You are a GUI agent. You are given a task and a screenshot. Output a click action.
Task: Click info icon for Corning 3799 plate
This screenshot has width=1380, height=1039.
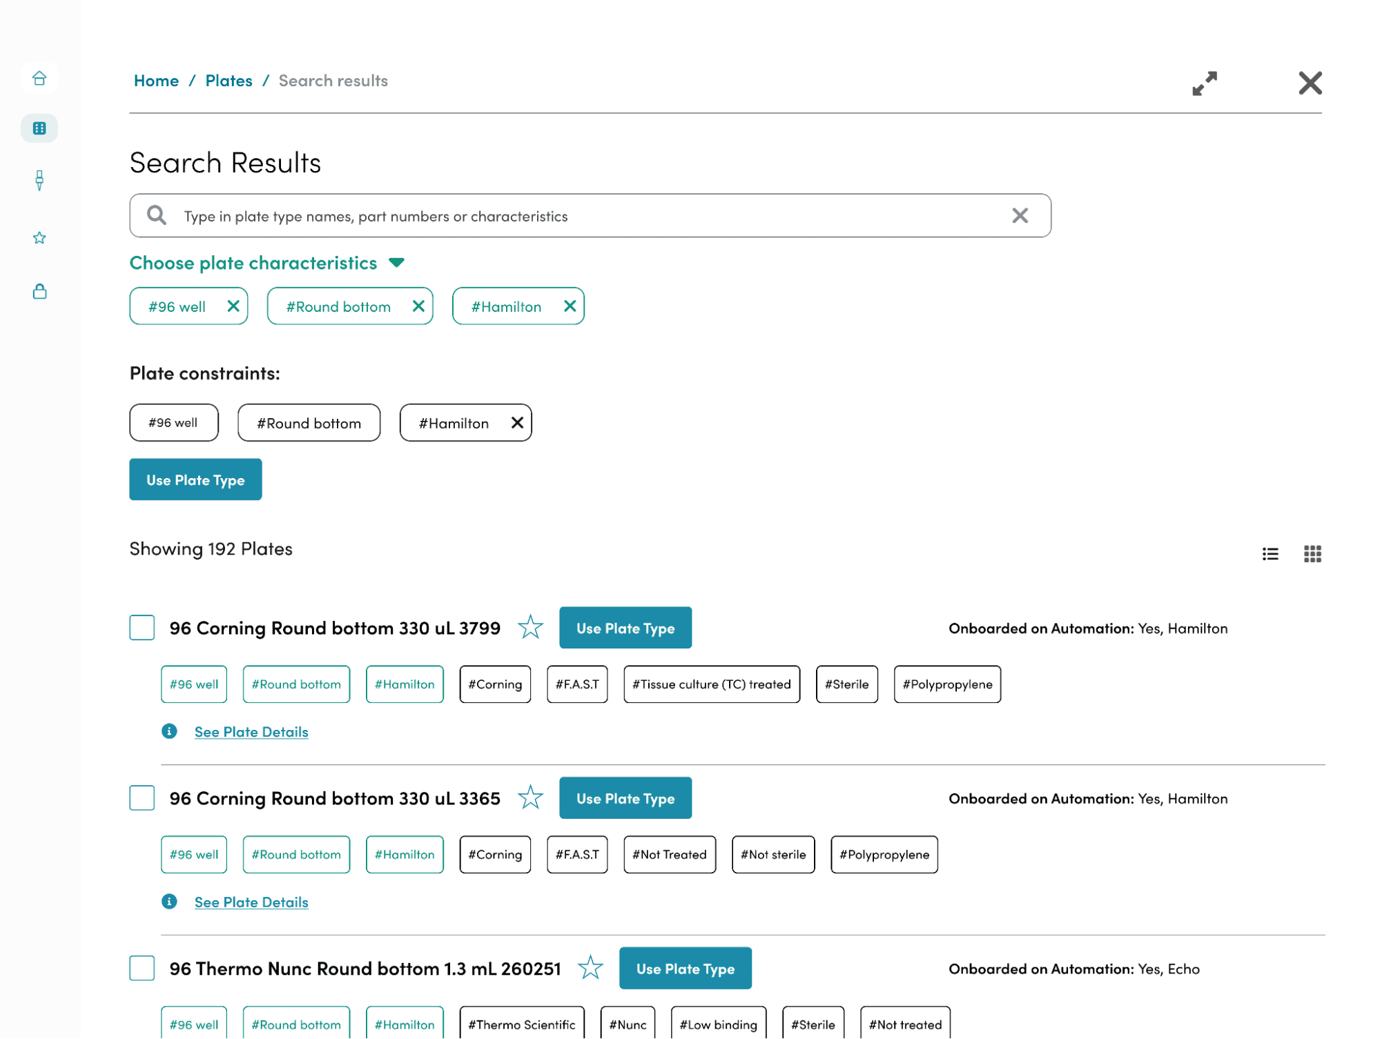click(169, 731)
